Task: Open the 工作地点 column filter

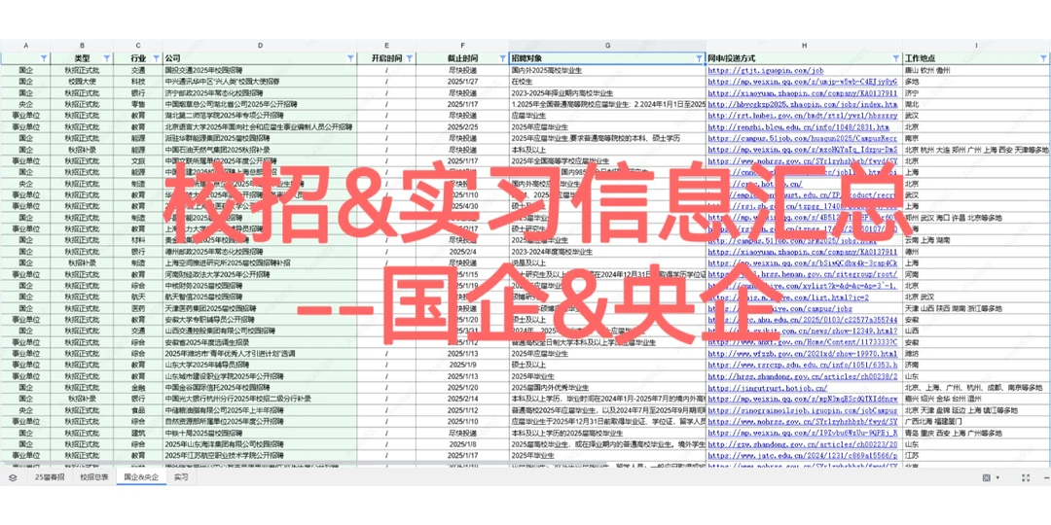Action: (1042, 58)
